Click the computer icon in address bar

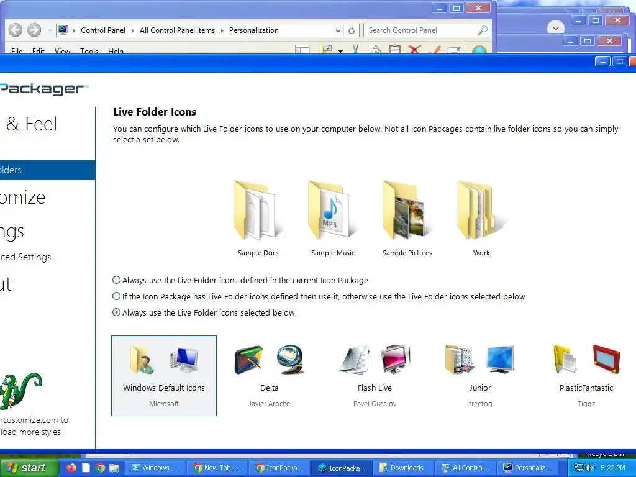63,30
